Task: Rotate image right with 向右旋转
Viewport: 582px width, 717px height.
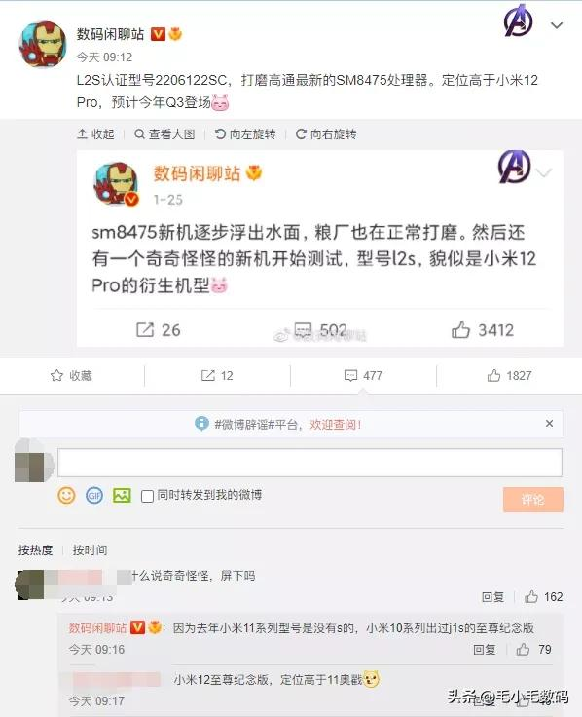Action: click(326, 134)
